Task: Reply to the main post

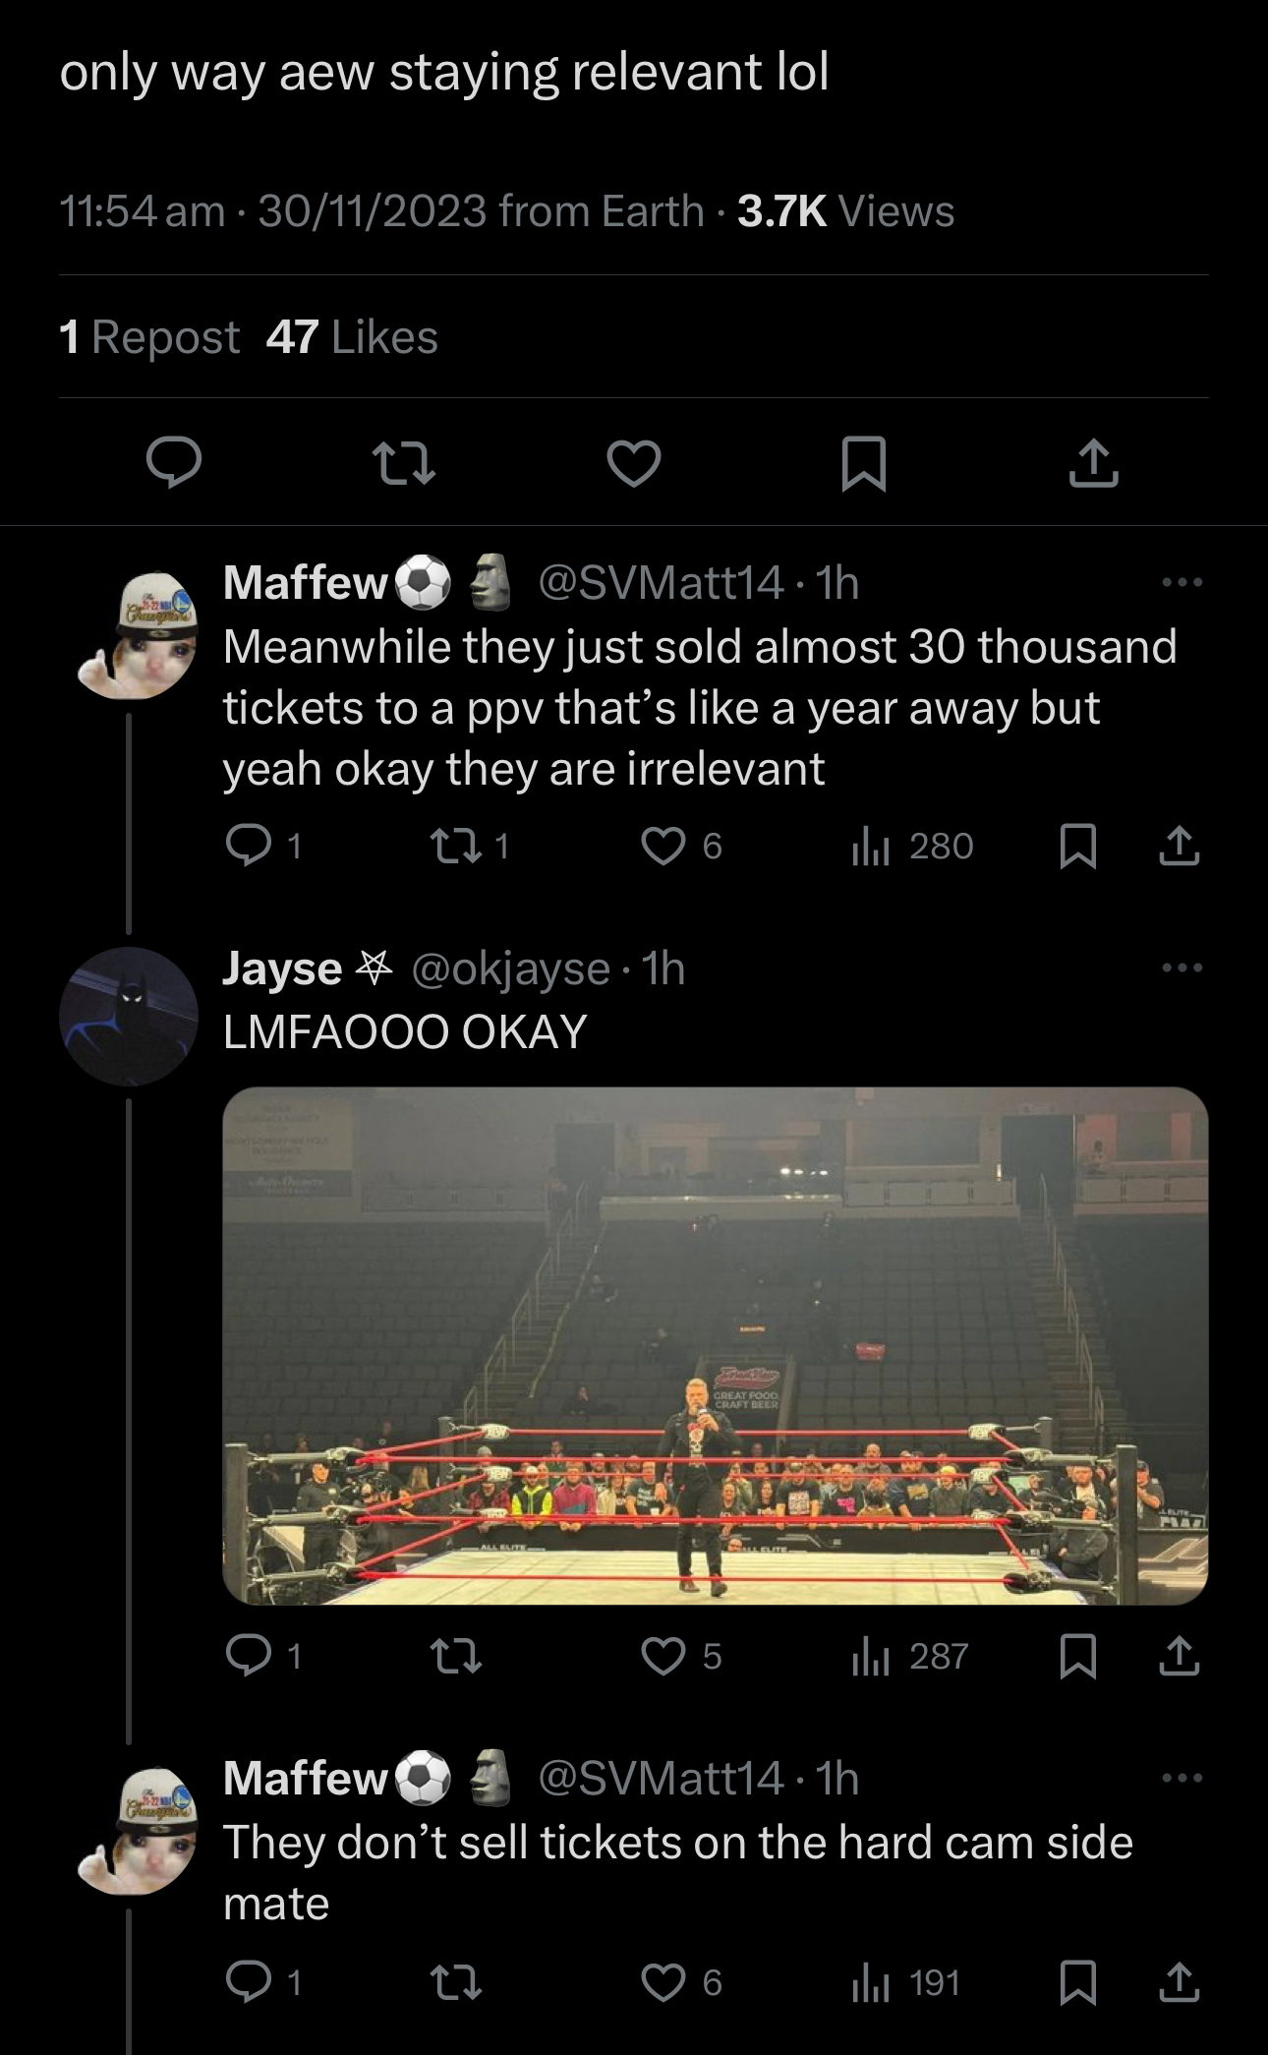Action: pyautogui.click(x=174, y=463)
